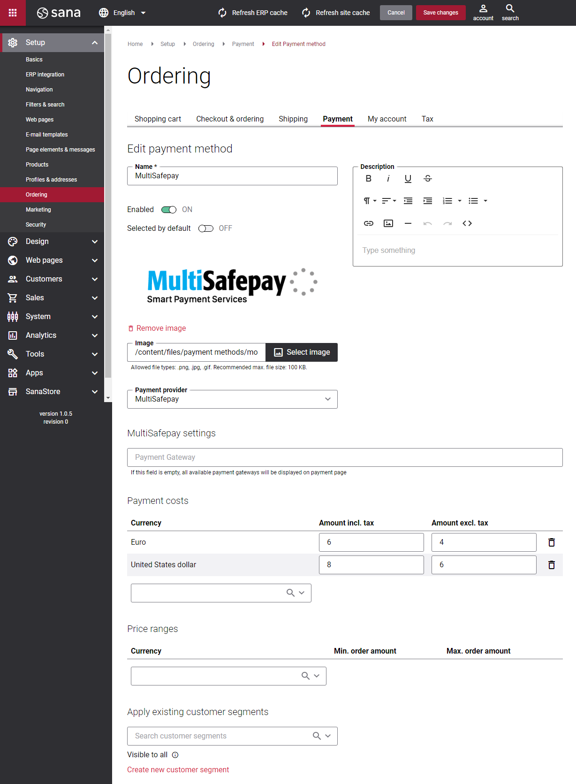Screen dimensions: 576x784
Task: Undo last edit in Description editor
Action: 428,223
